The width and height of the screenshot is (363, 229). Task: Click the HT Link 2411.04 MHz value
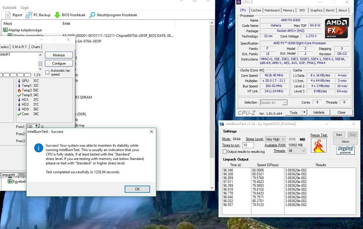pos(274,91)
